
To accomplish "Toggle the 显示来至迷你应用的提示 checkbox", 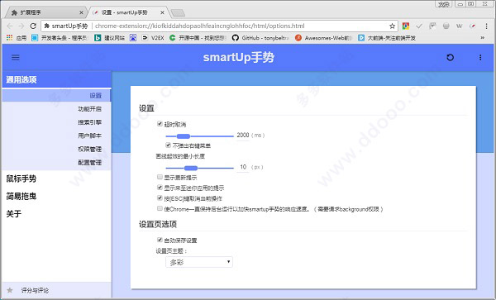I will tap(160, 188).
